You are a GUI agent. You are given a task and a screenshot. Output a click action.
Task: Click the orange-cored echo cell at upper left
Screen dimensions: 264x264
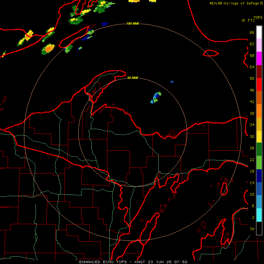[48, 49]
